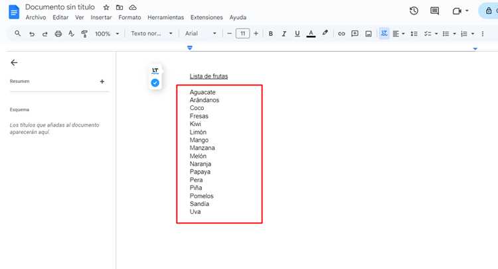
Task: Run spelling and grammar check icon
Action: tap(71, 34)
